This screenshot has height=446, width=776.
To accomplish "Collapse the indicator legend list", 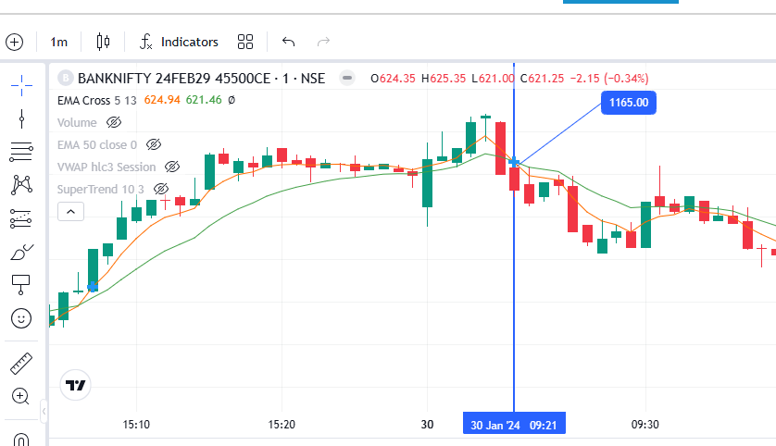I will pyautogui.click(x=71, y=211).
